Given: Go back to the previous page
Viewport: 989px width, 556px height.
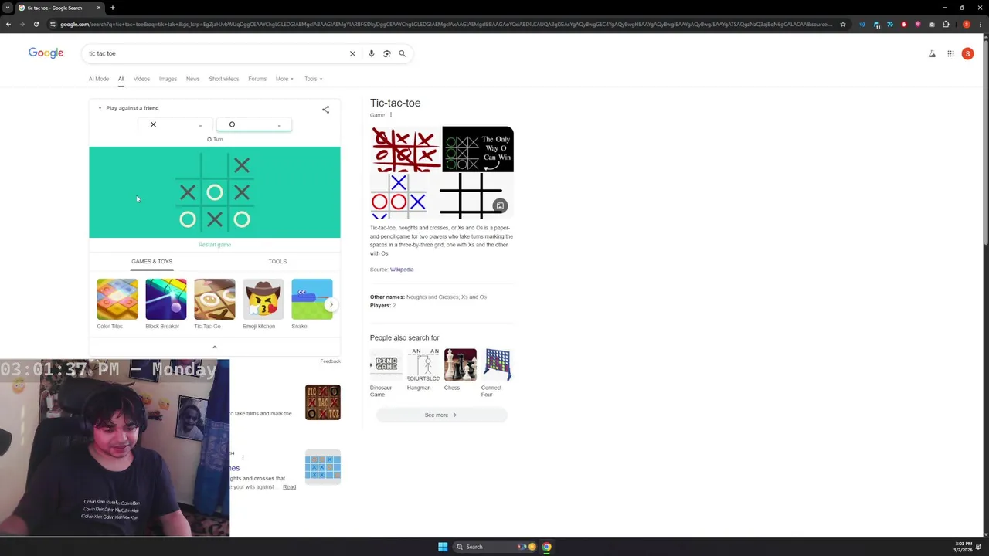Looking at the screenshot, I should pyautogui.click(x=8, y=24).
